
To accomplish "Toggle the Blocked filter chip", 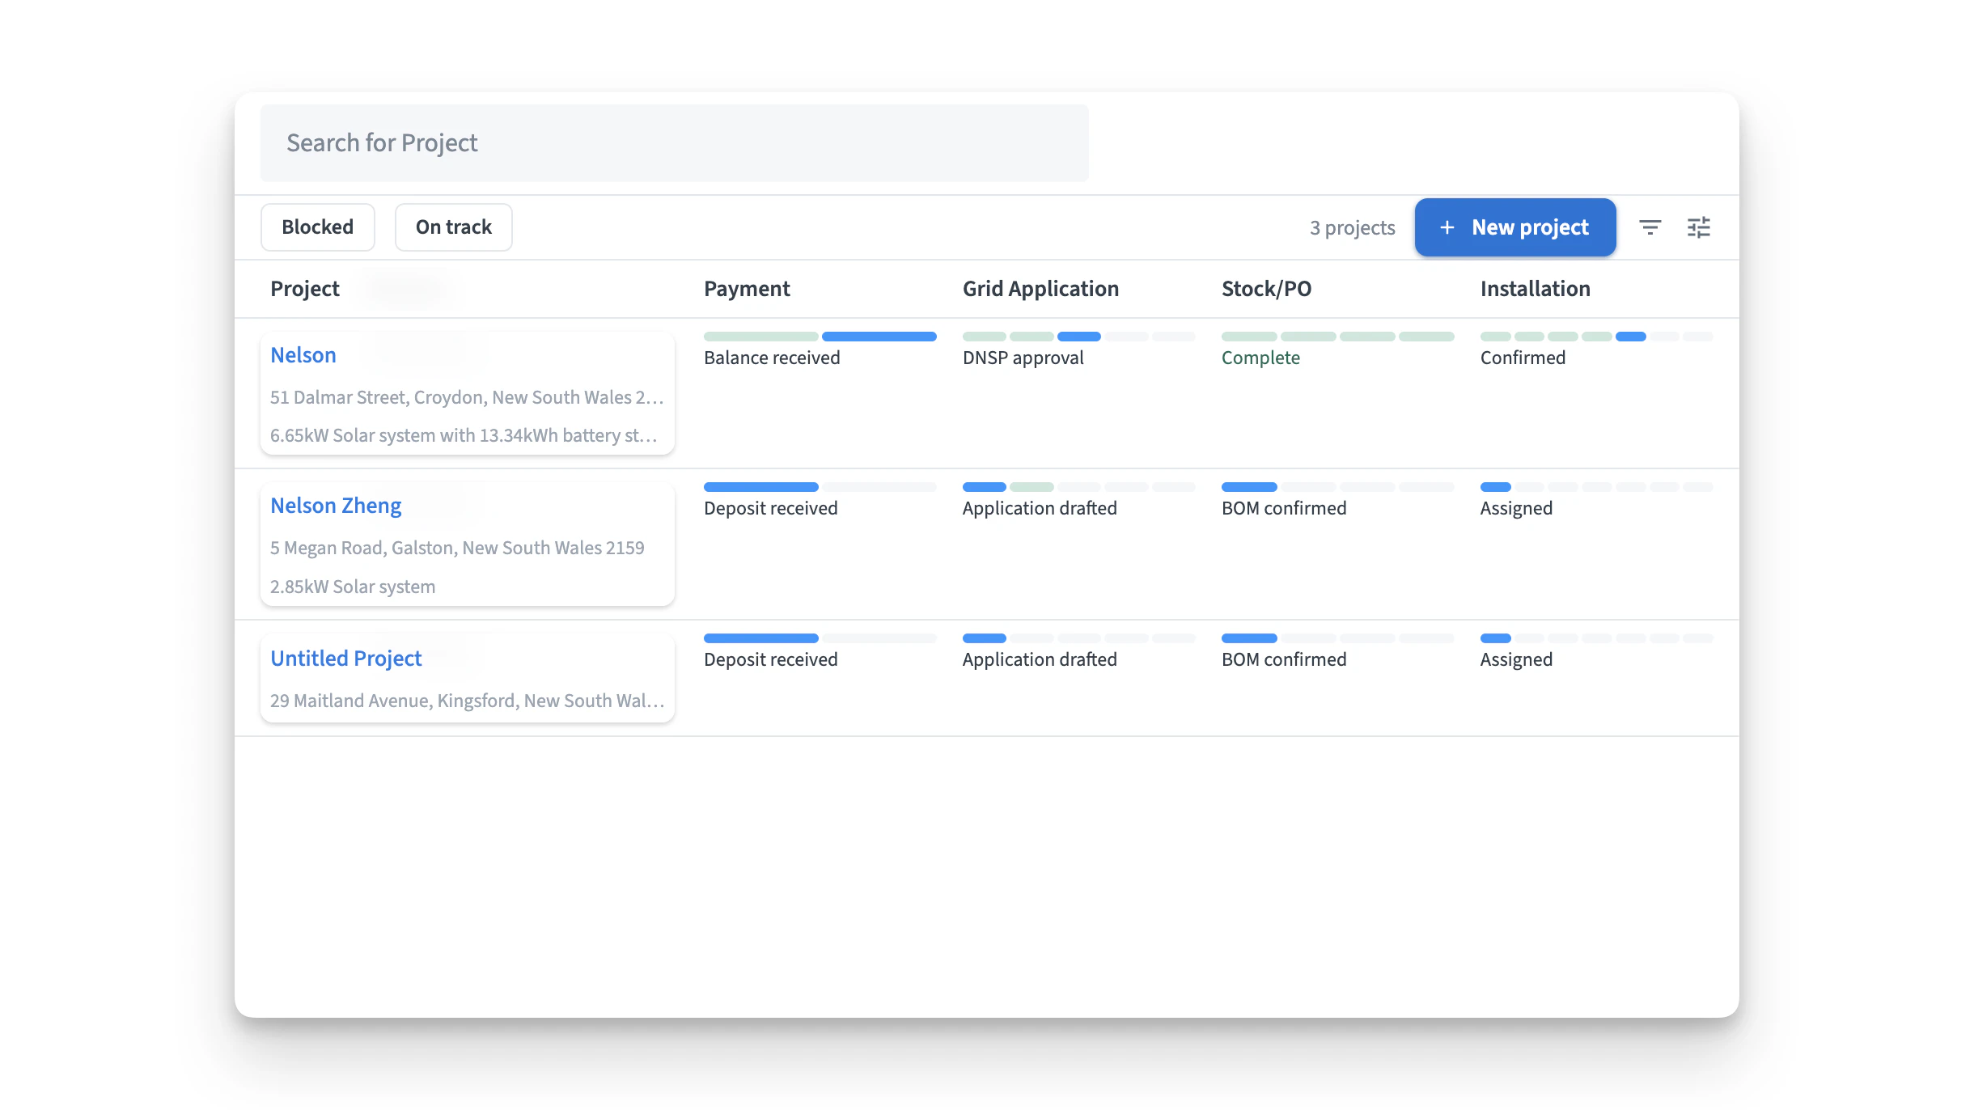I will click(318, 227).
